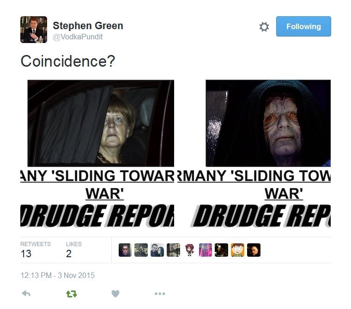This screenshot has height=309, width=351.
Task: Open Stephen Green's profile picture
Action: click(34, 30)
